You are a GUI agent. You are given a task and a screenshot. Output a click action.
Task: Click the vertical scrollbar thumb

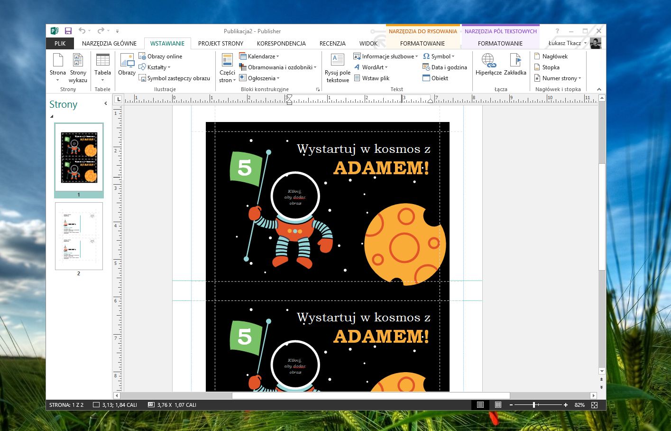[x=602, y=216]
